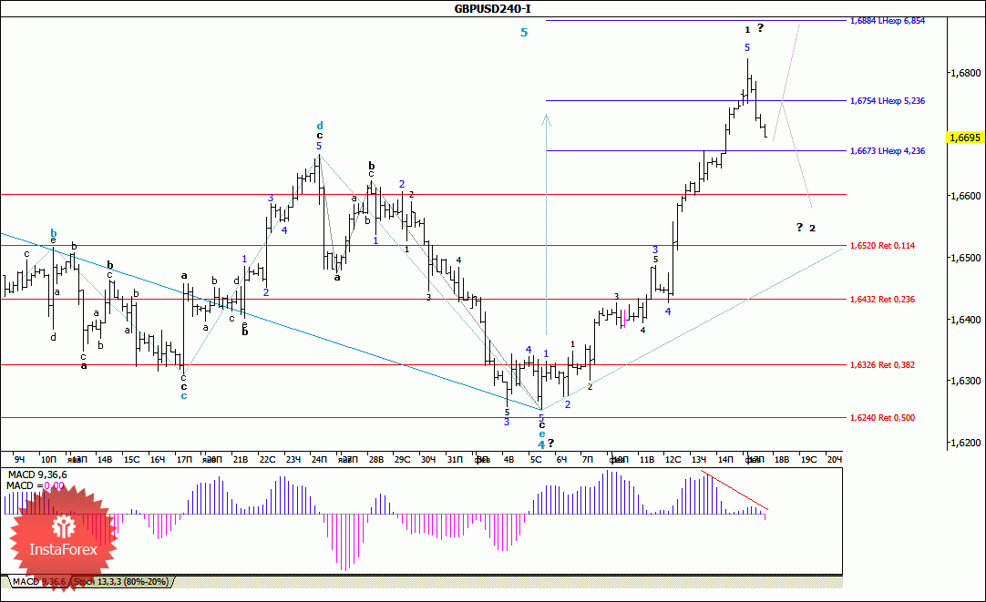
Task: Click the MACD 9,36,6 indicator panel heading
Action: coord(36,474)
